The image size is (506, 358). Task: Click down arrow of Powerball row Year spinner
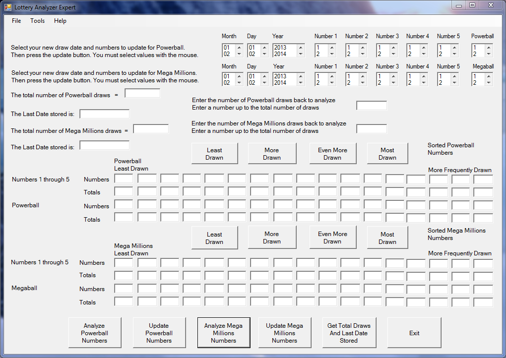tap(301, 54)
